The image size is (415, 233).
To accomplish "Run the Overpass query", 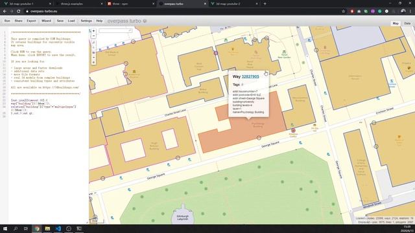I will [x=7, y=21].
